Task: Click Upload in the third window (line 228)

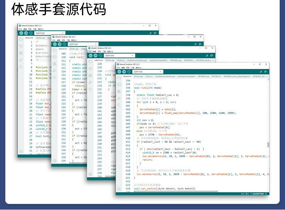Action: 95,55
